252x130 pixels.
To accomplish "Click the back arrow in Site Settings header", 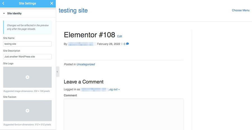I will (3, 3).
